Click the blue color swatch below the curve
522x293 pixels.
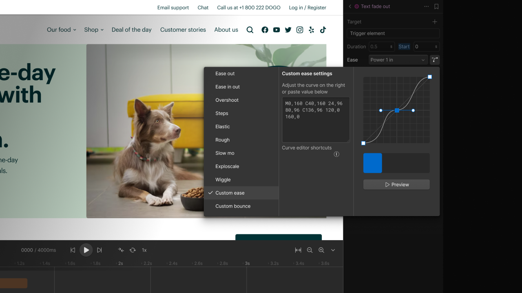pyautogui.click(x=372, y=163)
